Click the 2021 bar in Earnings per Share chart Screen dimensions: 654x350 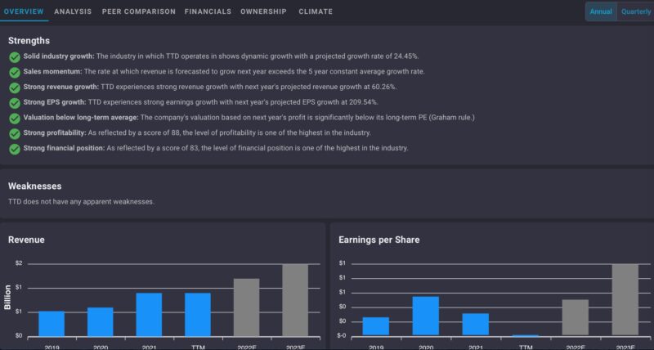[x=476, y=324]
